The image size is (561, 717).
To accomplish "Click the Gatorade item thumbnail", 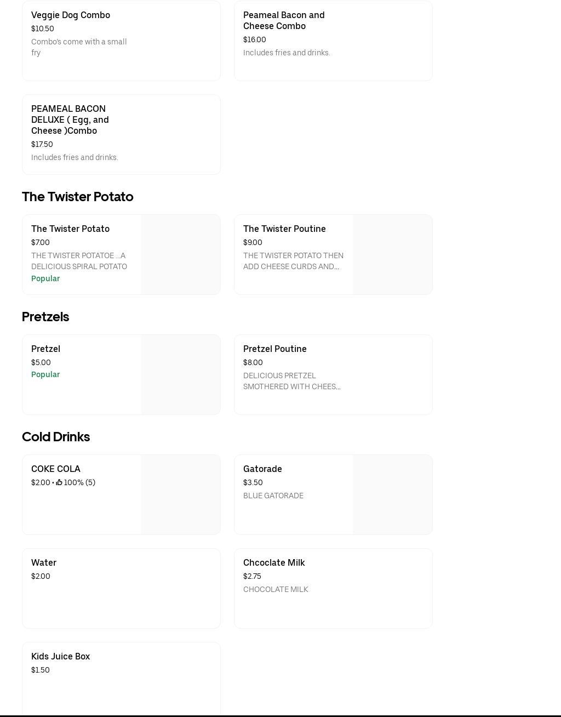I will [x=392, y=494].
